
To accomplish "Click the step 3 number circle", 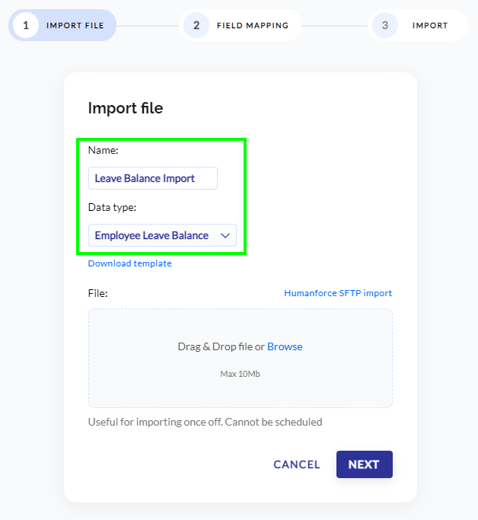I will coord(385,25).
